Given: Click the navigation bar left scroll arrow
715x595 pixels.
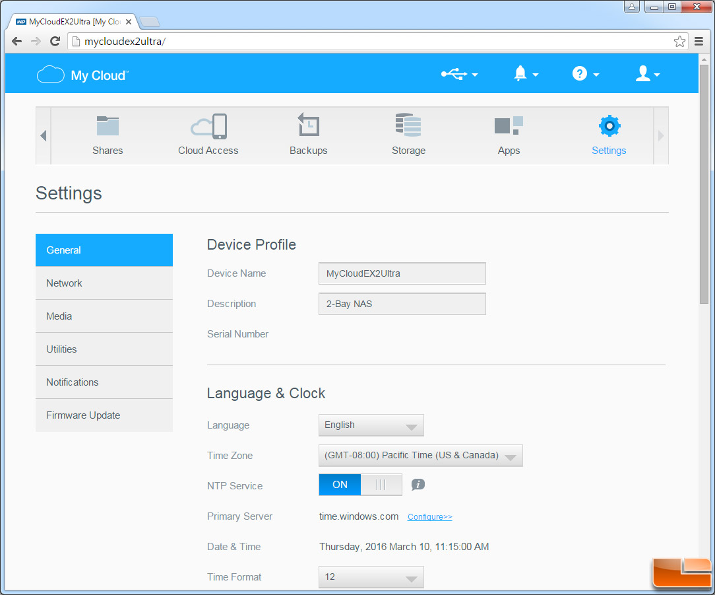Looking at the screenshot, I should pyautogui.click(x=44, y=135).
